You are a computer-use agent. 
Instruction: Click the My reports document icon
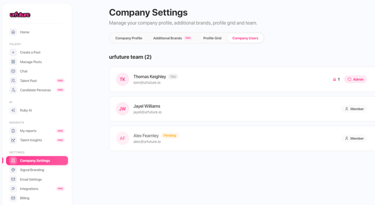point(13,131)
